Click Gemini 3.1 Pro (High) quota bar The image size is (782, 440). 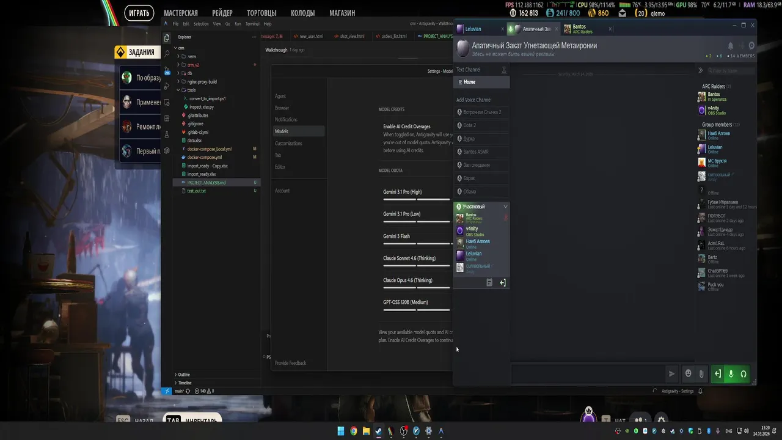416,199
